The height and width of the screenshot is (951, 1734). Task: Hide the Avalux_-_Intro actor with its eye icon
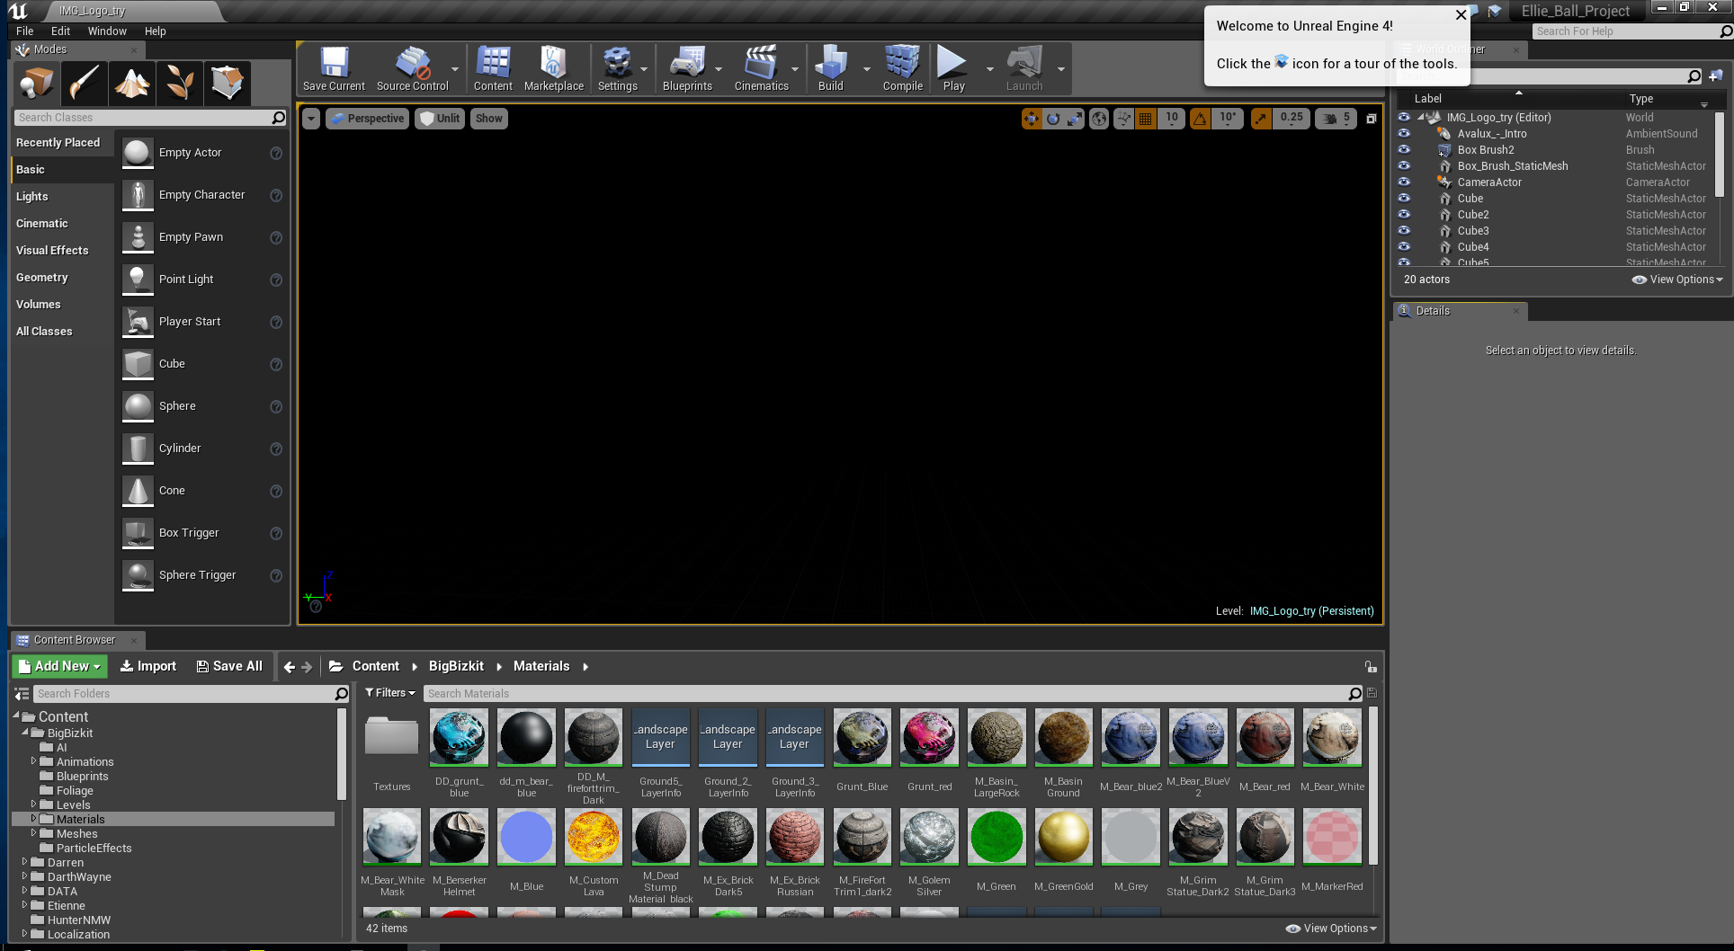click(1404, 134)
